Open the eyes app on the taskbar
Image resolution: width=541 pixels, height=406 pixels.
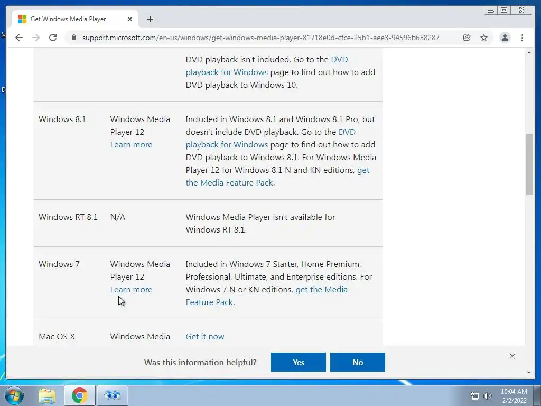coord(113,395)
